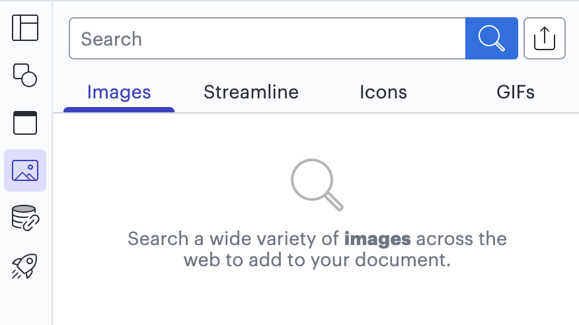Click the upload image arrow button
Screen dimensions: 579x325
544,38
